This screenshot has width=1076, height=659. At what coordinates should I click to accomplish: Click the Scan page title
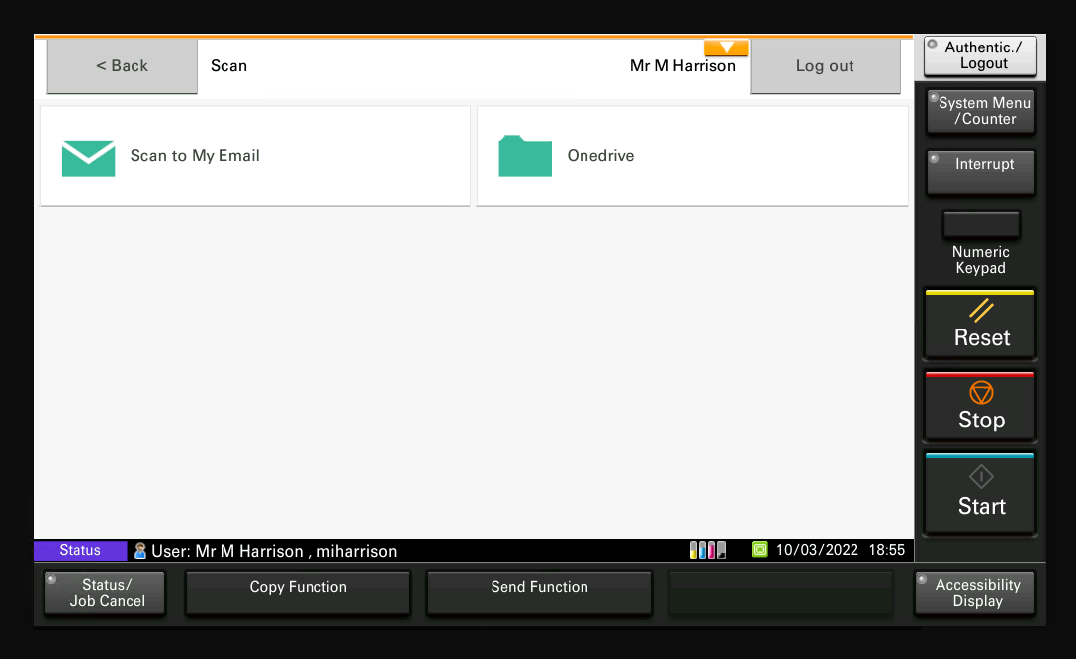(x=228, y=66)
